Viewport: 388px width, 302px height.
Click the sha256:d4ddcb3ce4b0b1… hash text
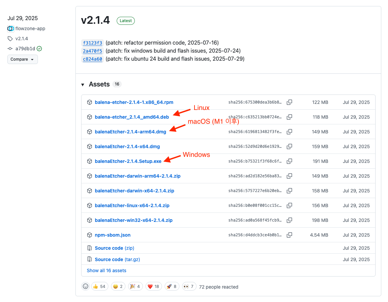tap(255, 235)
